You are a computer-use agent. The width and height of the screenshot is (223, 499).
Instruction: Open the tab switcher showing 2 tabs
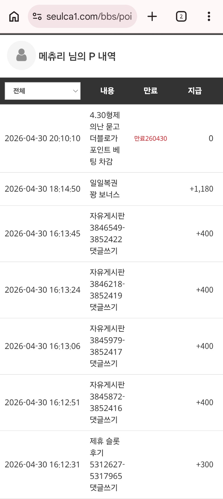click(x=181, y=16)
